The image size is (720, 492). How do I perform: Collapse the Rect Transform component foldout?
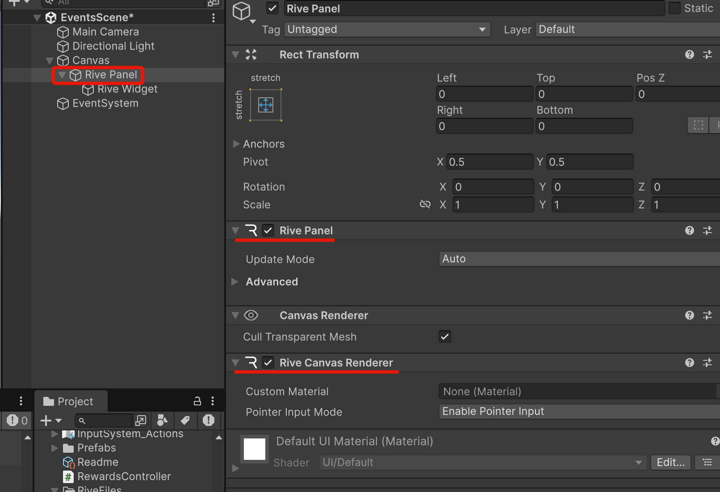235,55
